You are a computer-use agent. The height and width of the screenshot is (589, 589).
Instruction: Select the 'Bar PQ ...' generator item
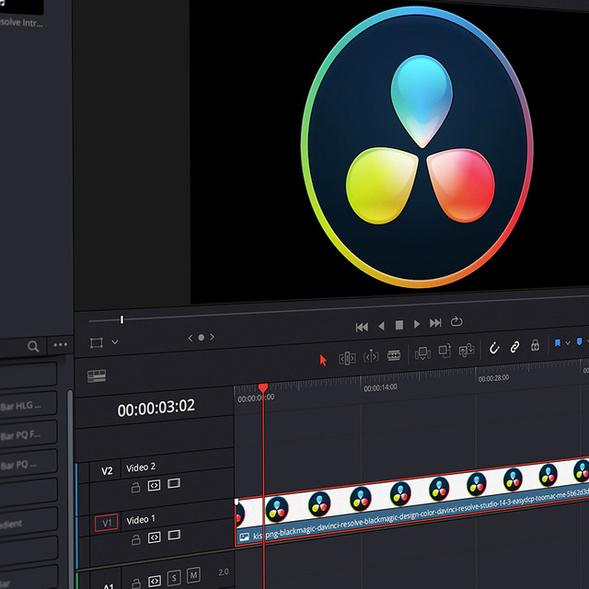pos(27,464)
